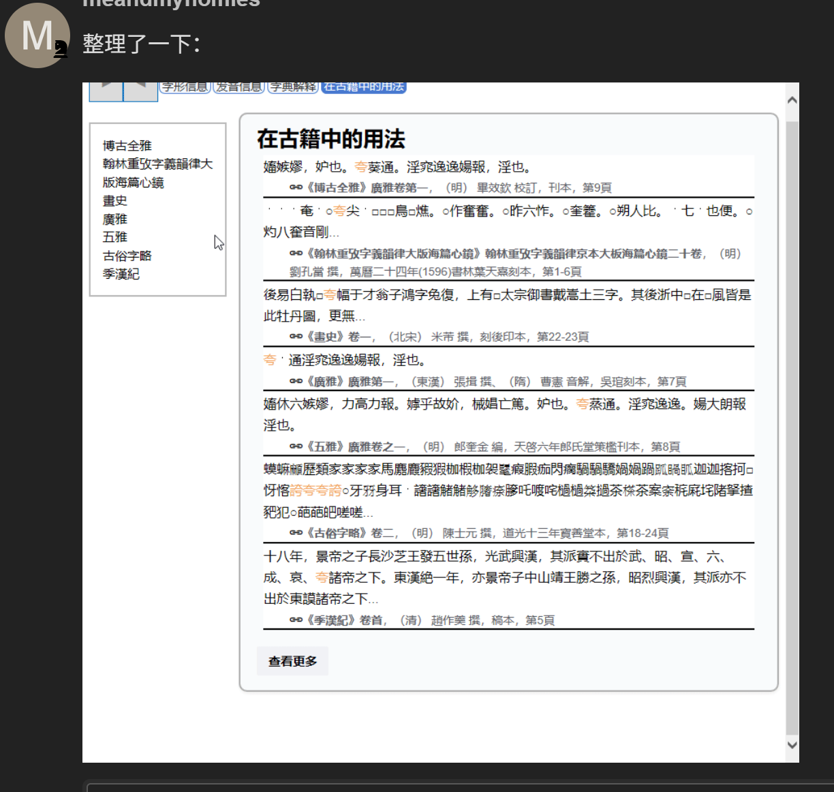Click the link icon before 《翰林重攷字義韻律大版海篇心鏡》 citation

coord(296,254)
